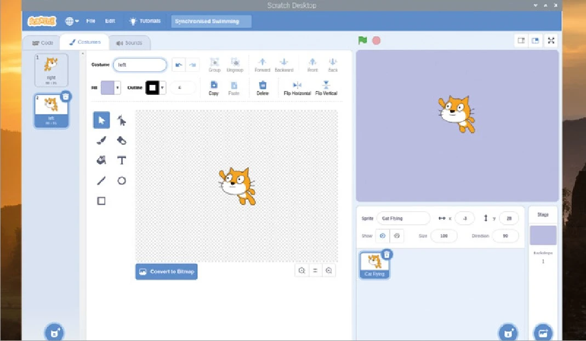Show the sprite using eye icon
Screen dimensions: 586x341
[383, 236]
